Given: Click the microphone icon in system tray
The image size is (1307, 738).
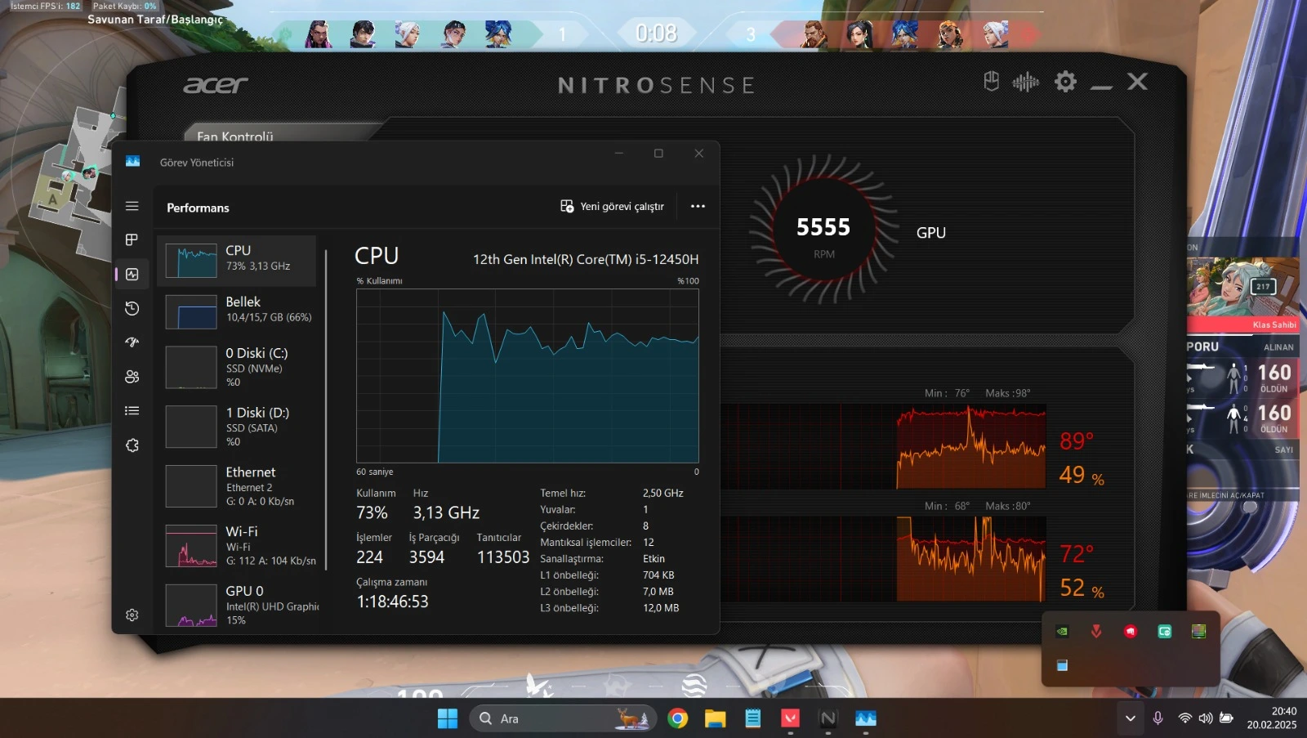Looking at the screenshot, I should click(1158, 718).
